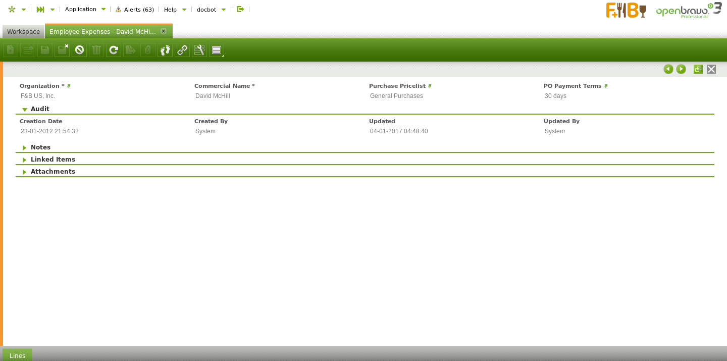Screen dimensions: 727x361
Task: Open the Lines child tab
Action: coord(17,355)
